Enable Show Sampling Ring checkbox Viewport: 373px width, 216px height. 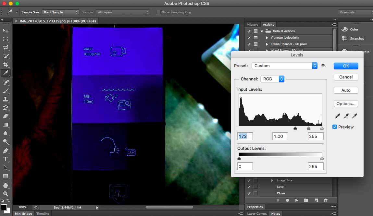point(158,12)
